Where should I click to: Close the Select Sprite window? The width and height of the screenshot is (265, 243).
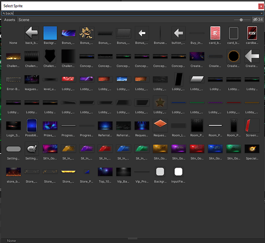(x=261, y=6)
